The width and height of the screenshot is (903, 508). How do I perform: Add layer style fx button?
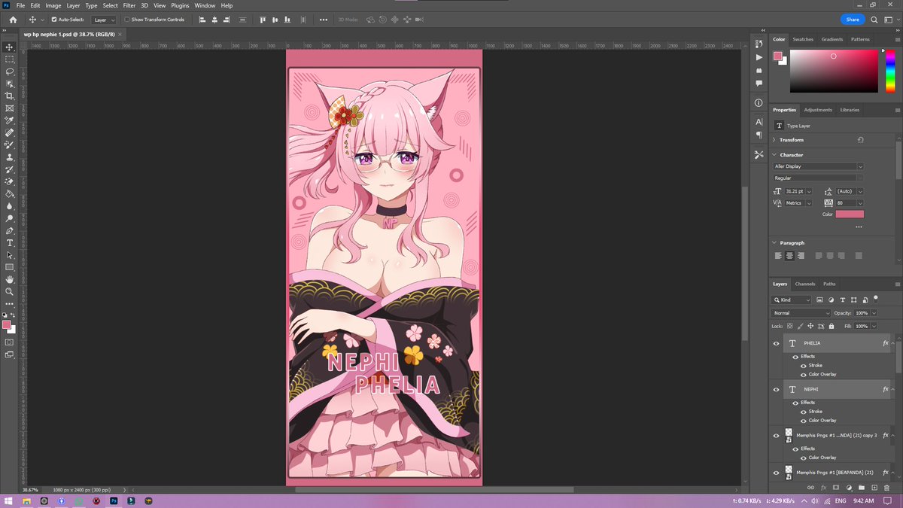pos(823,488)
